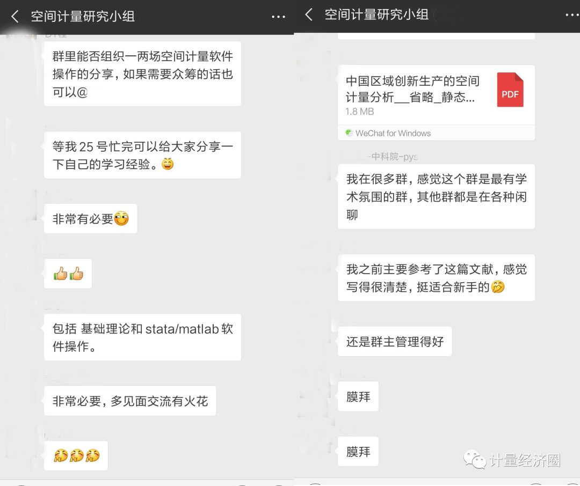The height and width of the screenshot is (486, 580).
Task: Tap the back arrow in the right chat header
Action: pyautogui.click(x=308, y=15)
